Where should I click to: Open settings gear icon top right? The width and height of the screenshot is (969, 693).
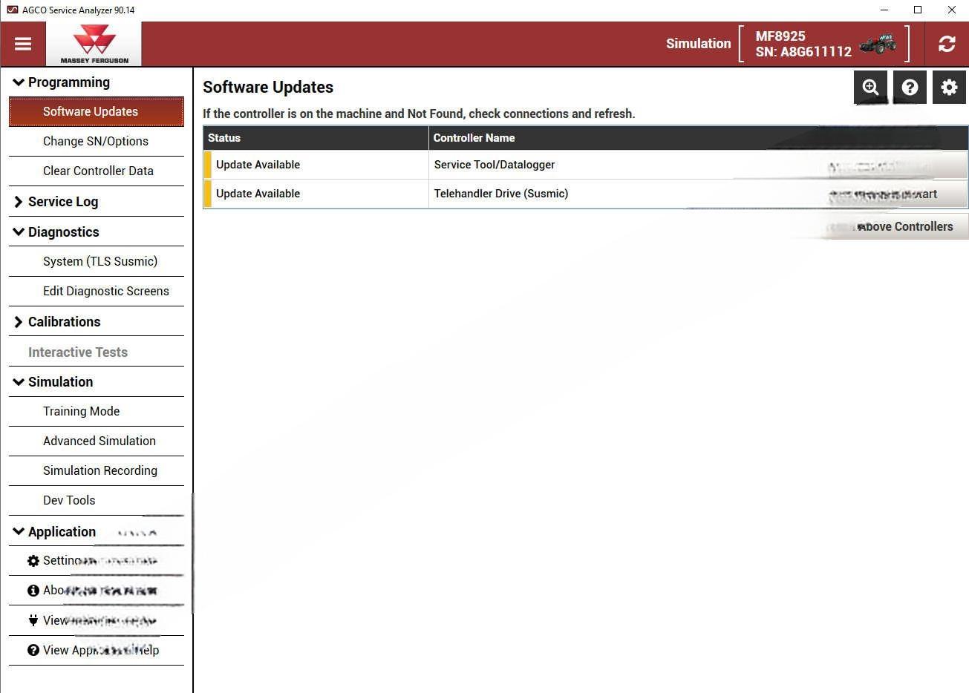(x=949, y=88)
